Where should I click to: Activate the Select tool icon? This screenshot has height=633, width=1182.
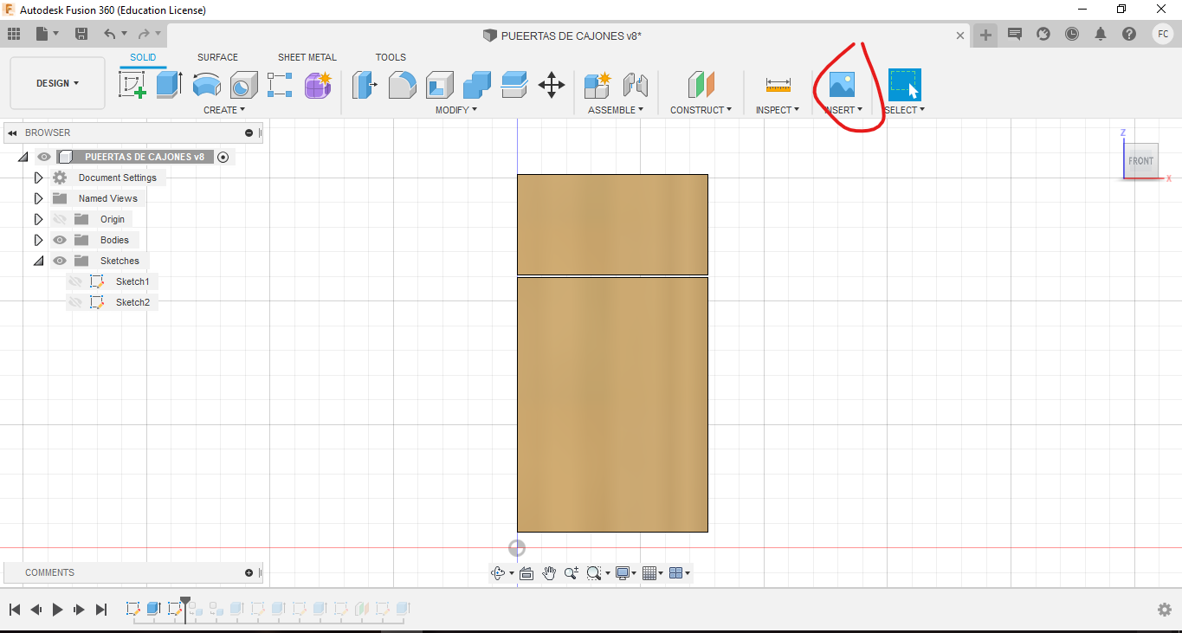(x=905, y=85)
